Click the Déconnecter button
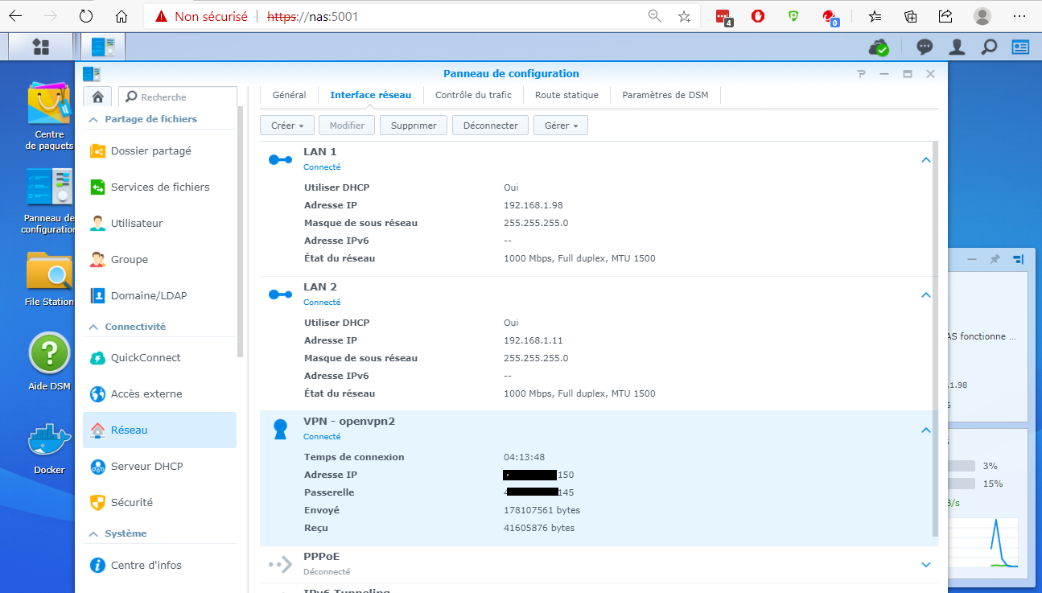The width and height of the screenshot is (1042, 593). pos(490,126)
